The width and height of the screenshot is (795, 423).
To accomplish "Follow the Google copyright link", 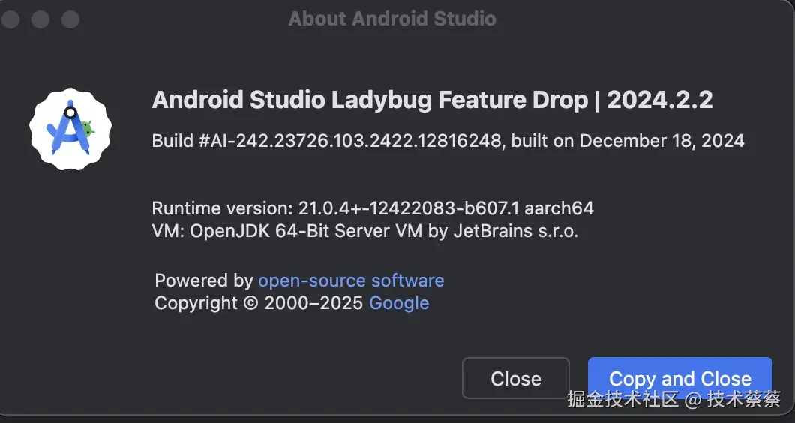I will pos(399,303).
